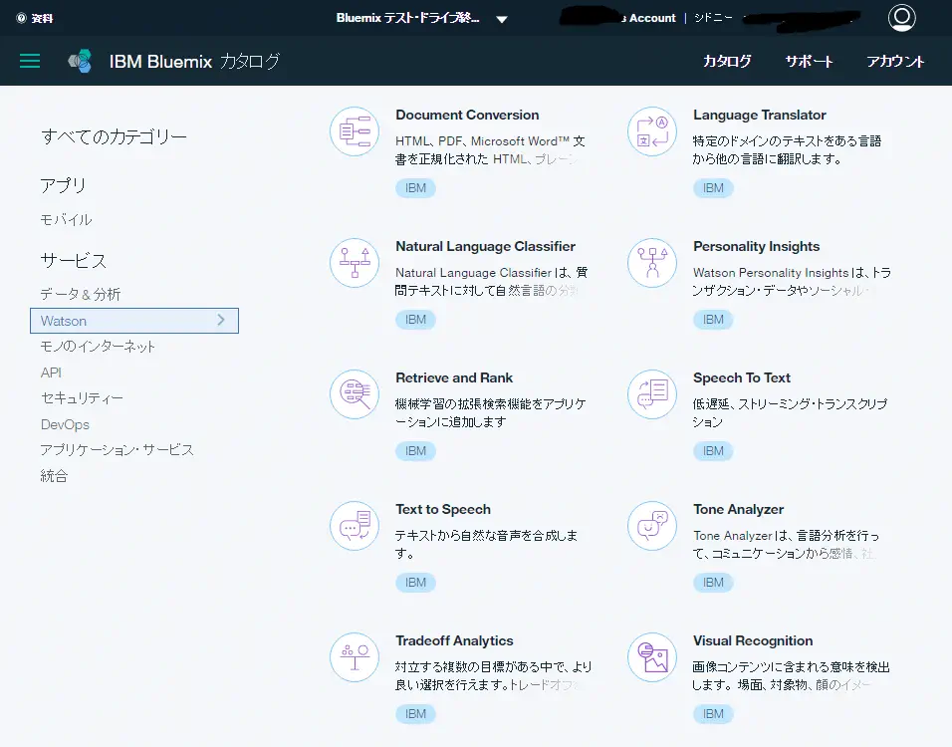952x747 pixels.
Task: Open the Tone Analyzer icon
Action: pos(652,526)
